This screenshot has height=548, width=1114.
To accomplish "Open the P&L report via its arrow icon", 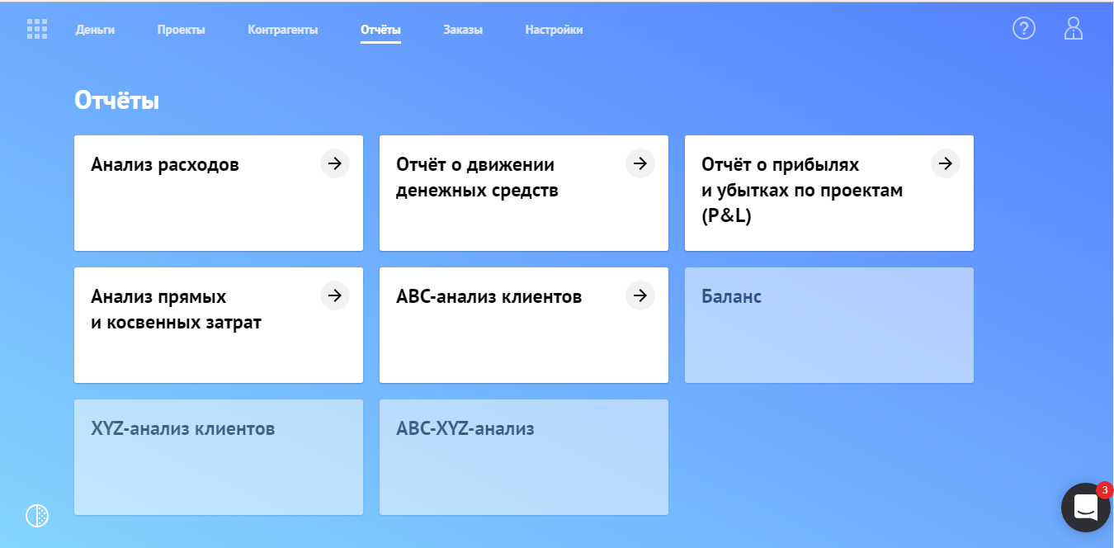I will click(945, 163).
